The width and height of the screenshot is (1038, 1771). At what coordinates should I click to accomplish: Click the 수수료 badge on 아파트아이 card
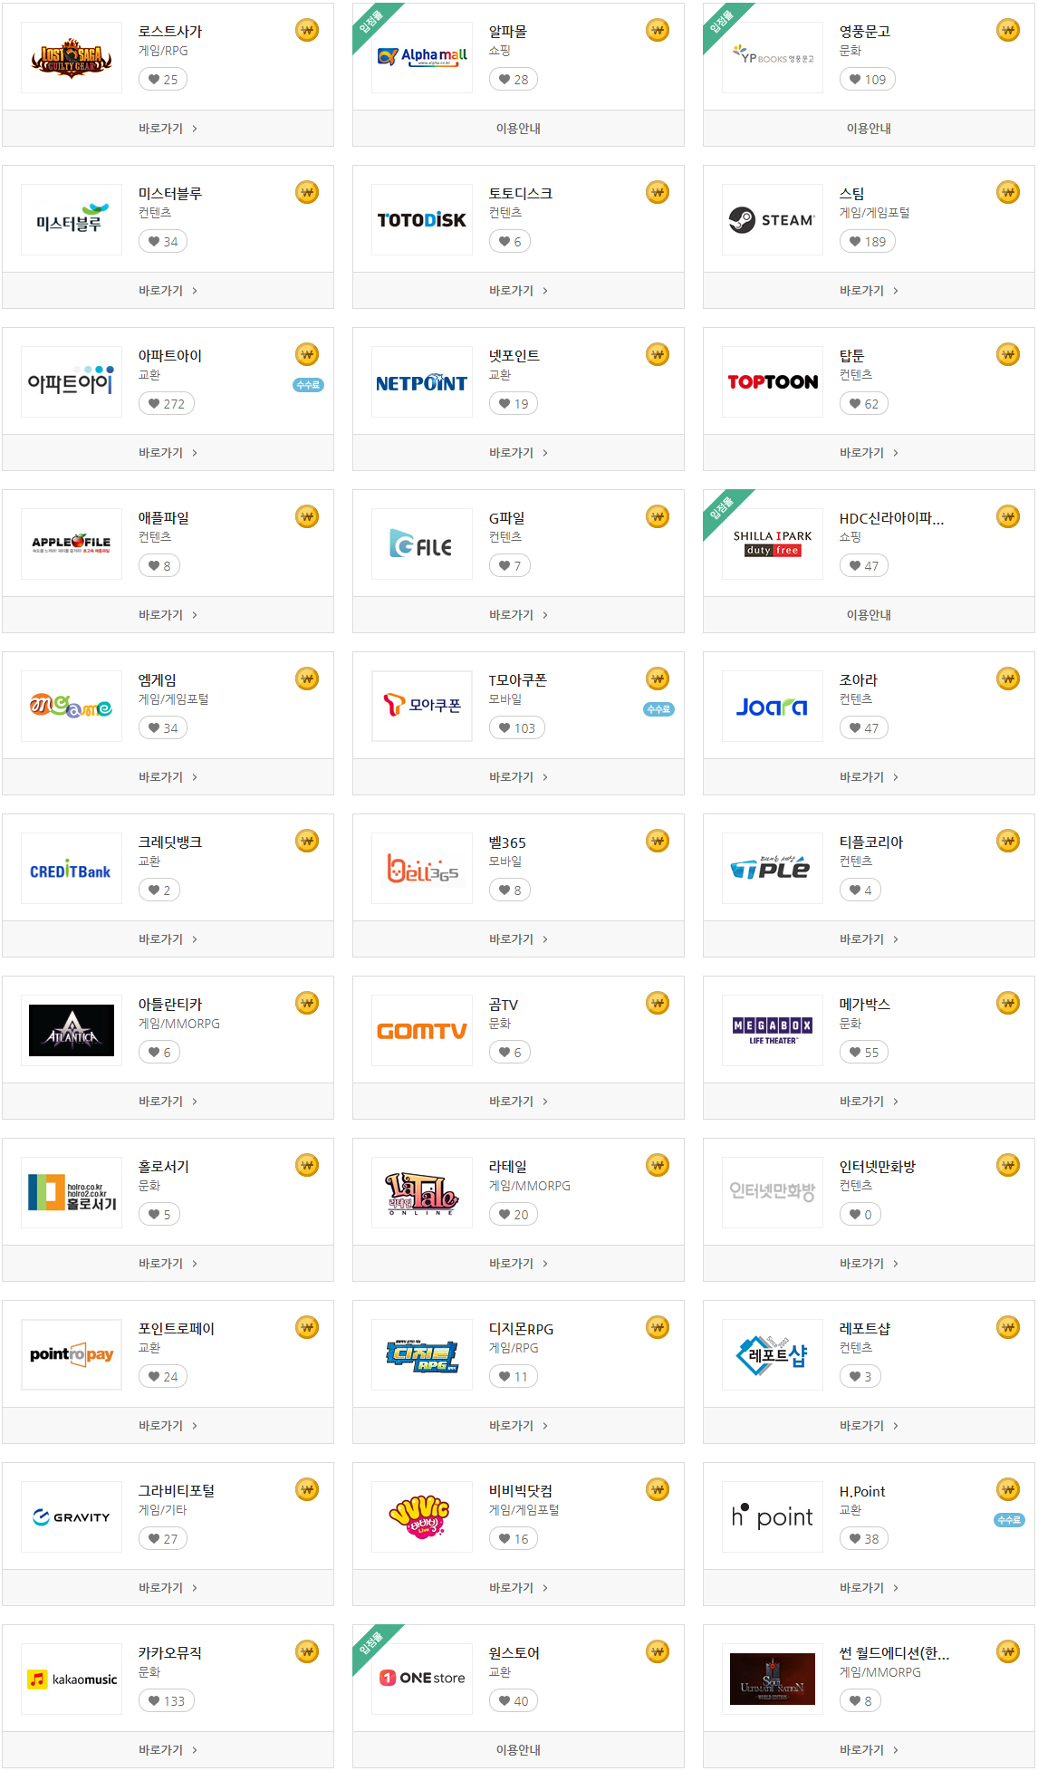point(308,385)
